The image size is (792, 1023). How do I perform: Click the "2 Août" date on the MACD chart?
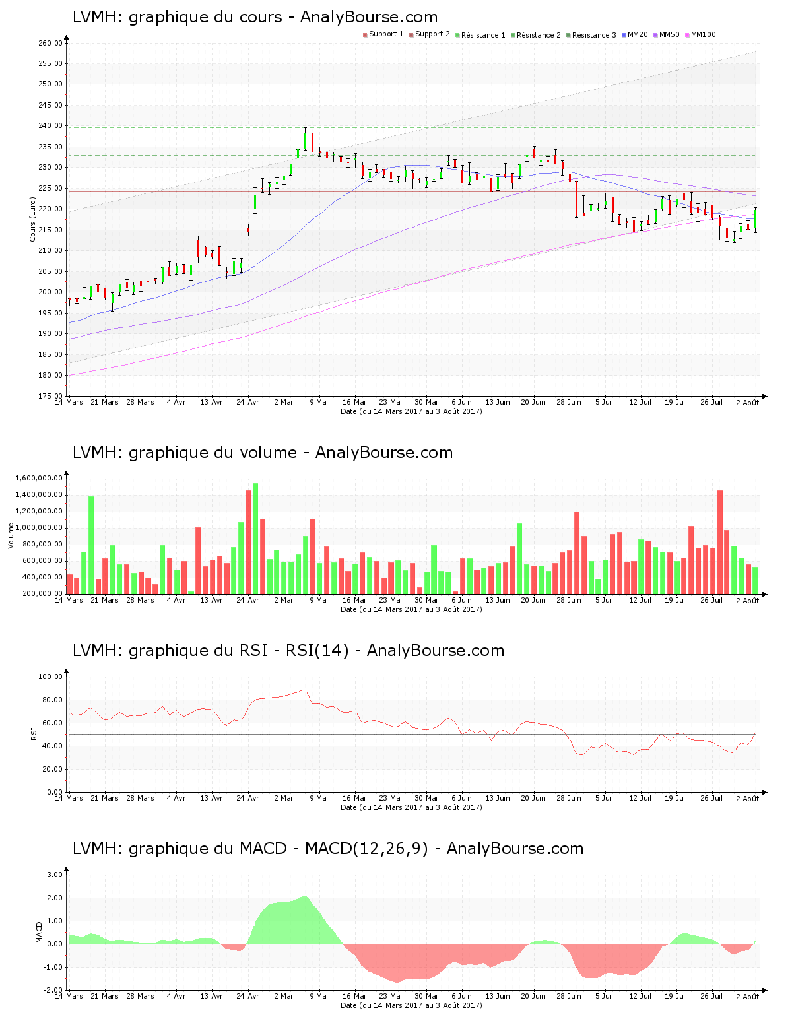pos(748,997)
